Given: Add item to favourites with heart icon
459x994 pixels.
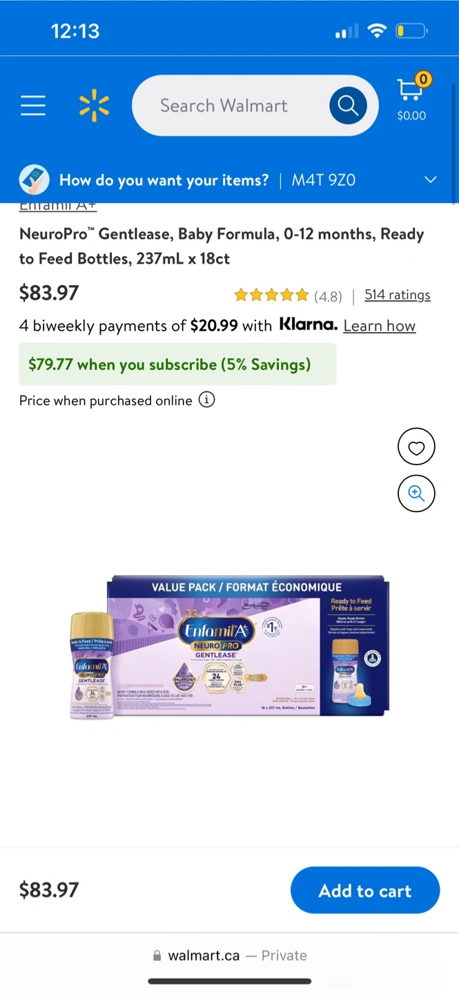Looking at the screenshot, I should (416, 447).
